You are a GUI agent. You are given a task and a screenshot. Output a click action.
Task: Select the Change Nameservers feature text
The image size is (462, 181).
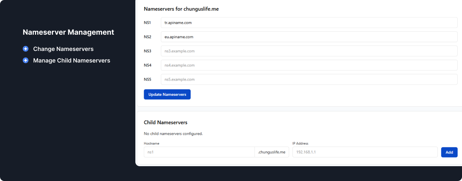point(63,49)
